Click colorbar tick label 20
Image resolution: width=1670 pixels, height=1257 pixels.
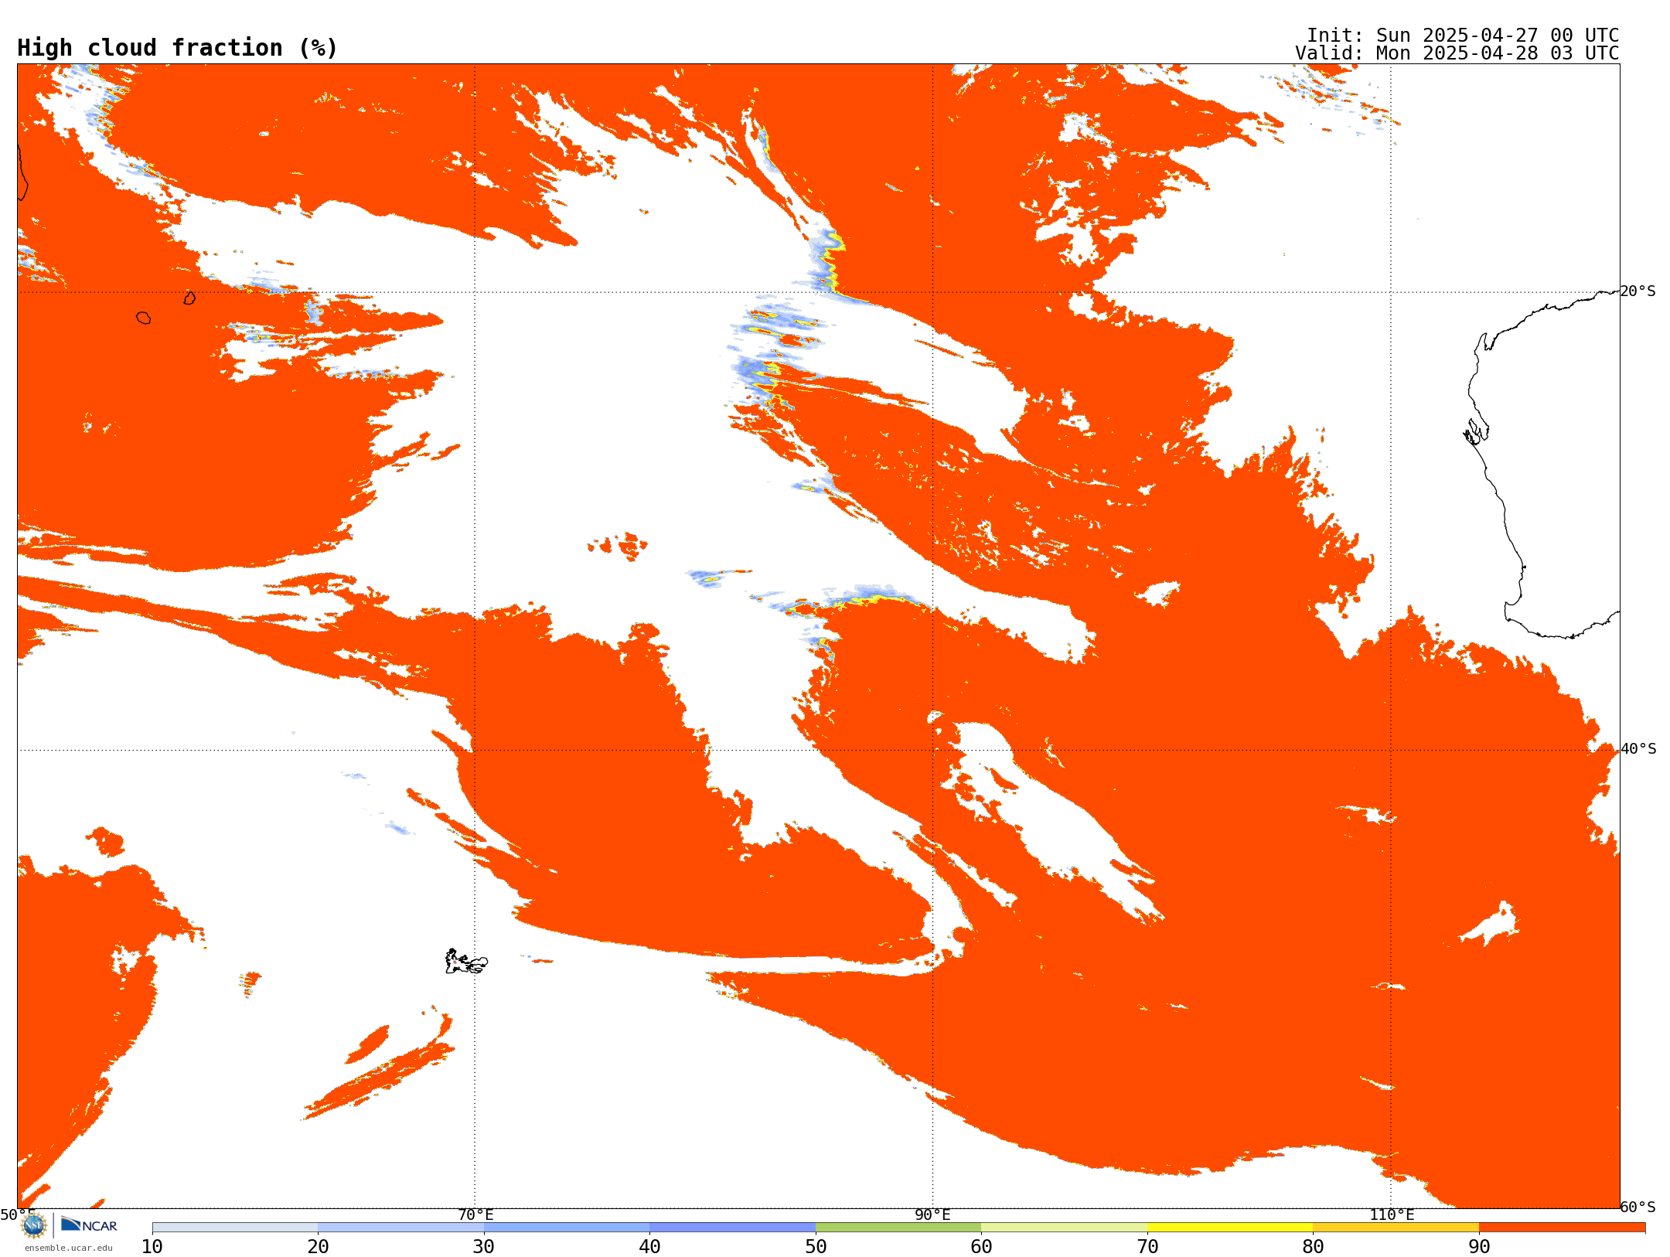click(x=318, y=1247)
